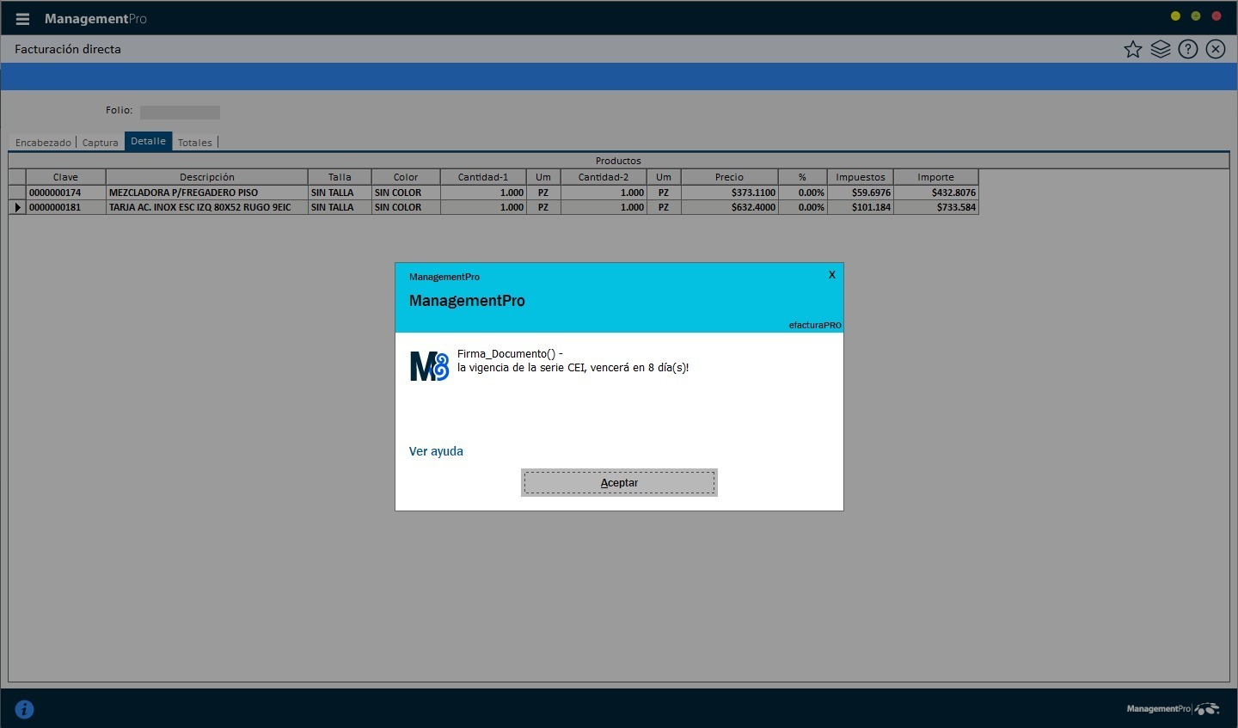Click the M8 logo in dialog

click(x=429, y=366)
